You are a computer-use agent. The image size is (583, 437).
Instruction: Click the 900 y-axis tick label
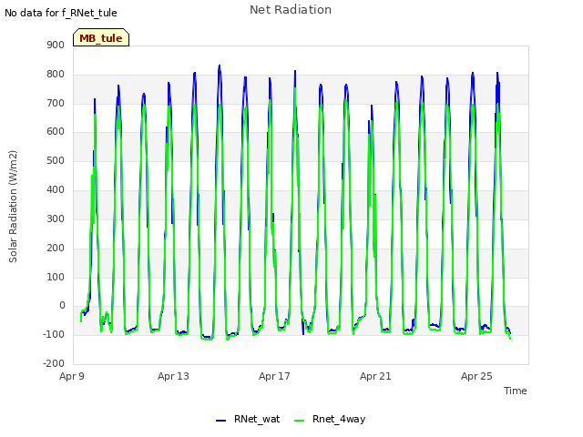[56, 45]
